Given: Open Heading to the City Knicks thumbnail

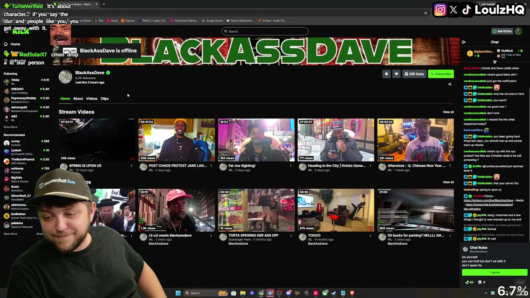Looking at the screenshot, I should (x=336, y=140).
